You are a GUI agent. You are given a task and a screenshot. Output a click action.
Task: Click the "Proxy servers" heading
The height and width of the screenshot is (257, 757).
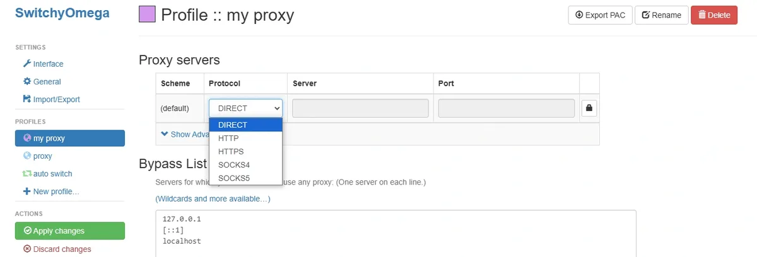(179, 60)
